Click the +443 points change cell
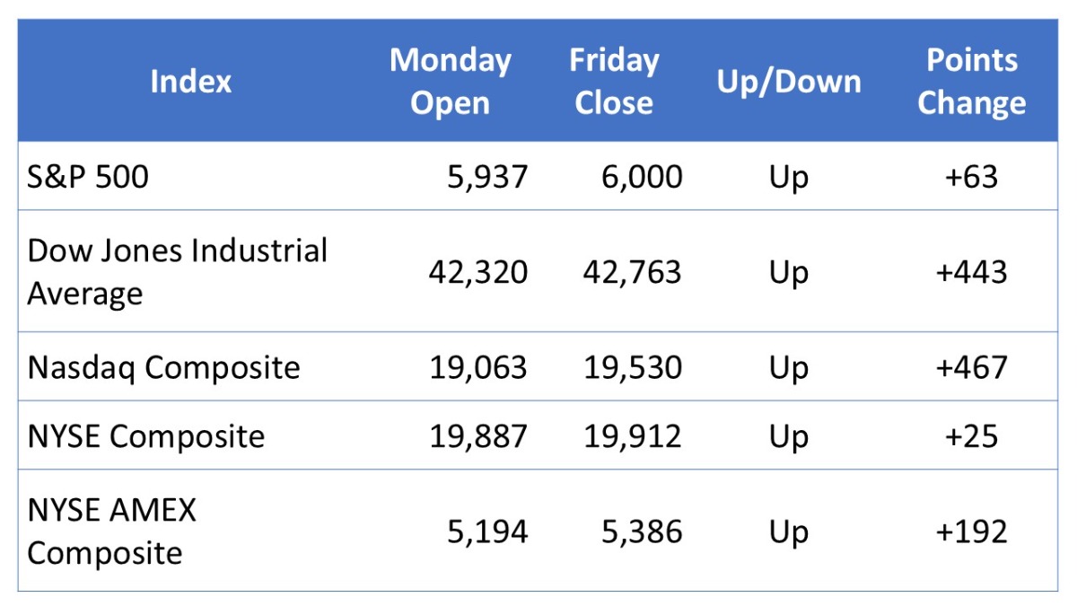Image resolution: width=1077 pixels, height=606 pixels. pyautogui.click(x=971, y=271)
